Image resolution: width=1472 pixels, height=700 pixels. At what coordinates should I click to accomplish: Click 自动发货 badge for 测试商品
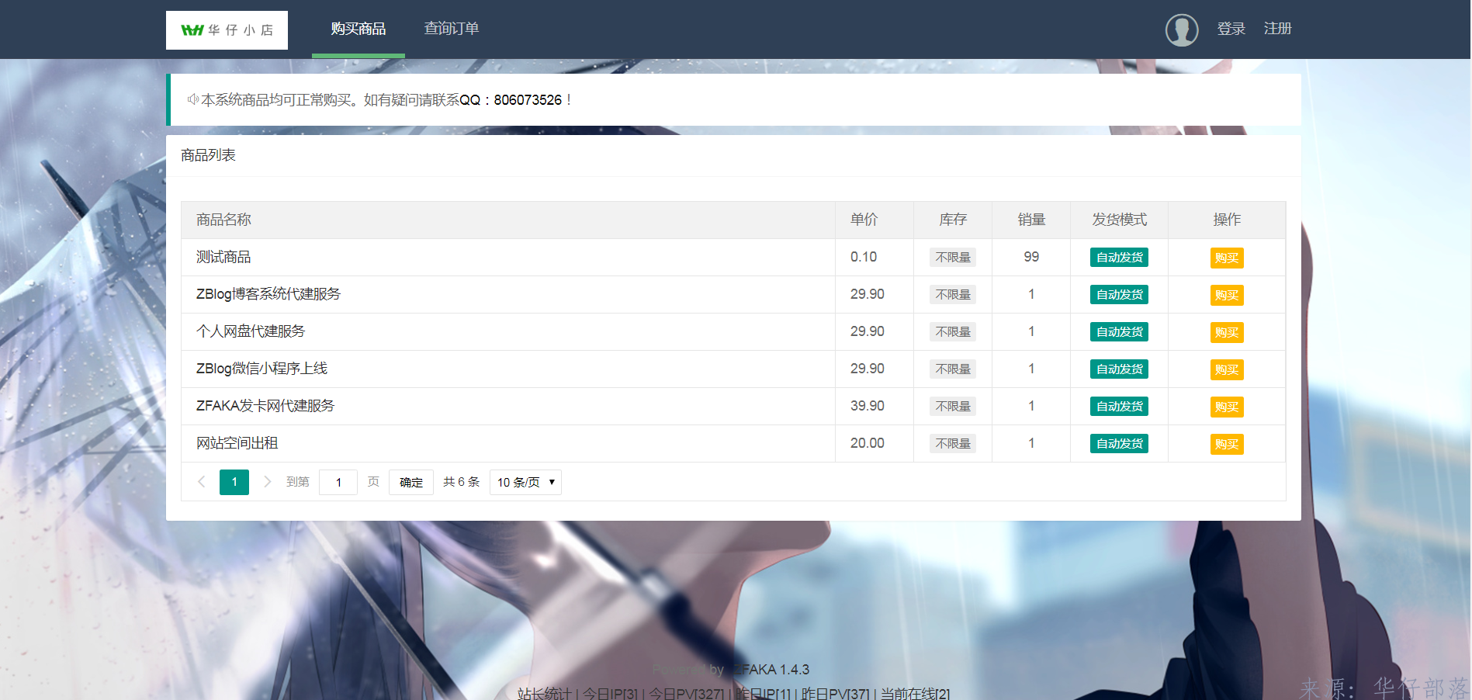[x=1119, y=258]
